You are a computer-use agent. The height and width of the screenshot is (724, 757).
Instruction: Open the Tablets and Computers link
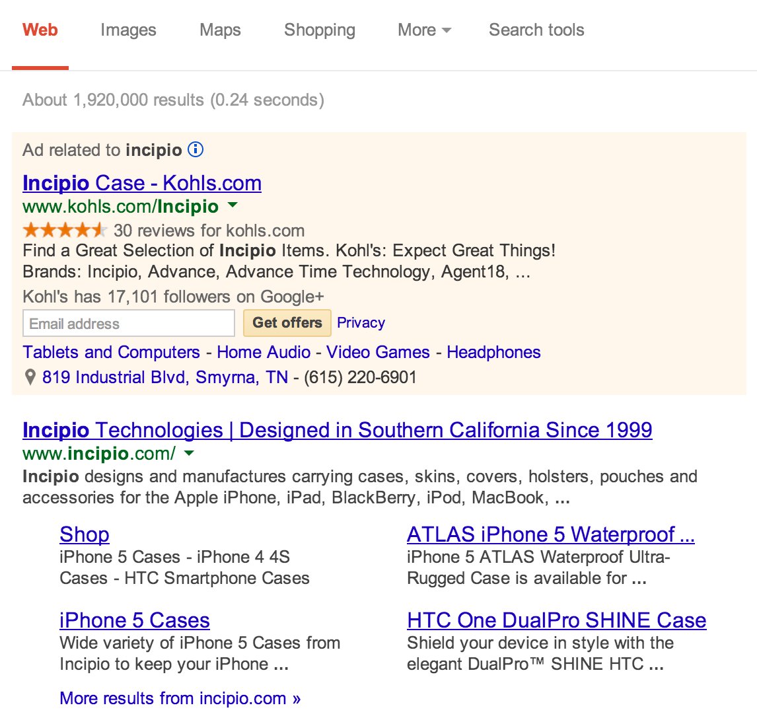[111, 352]
